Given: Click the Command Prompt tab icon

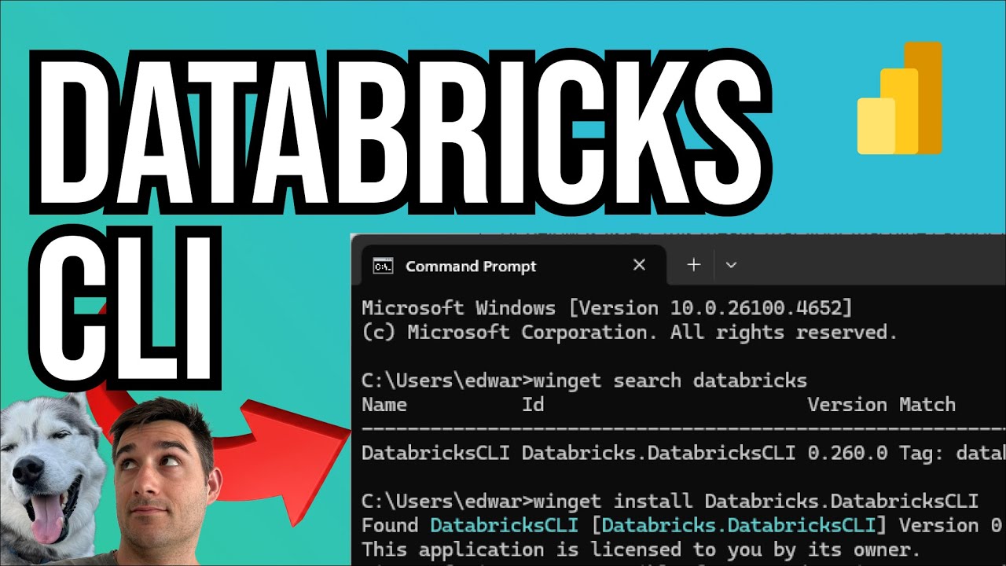Looking at the screenshot, I should pos(383,266).
